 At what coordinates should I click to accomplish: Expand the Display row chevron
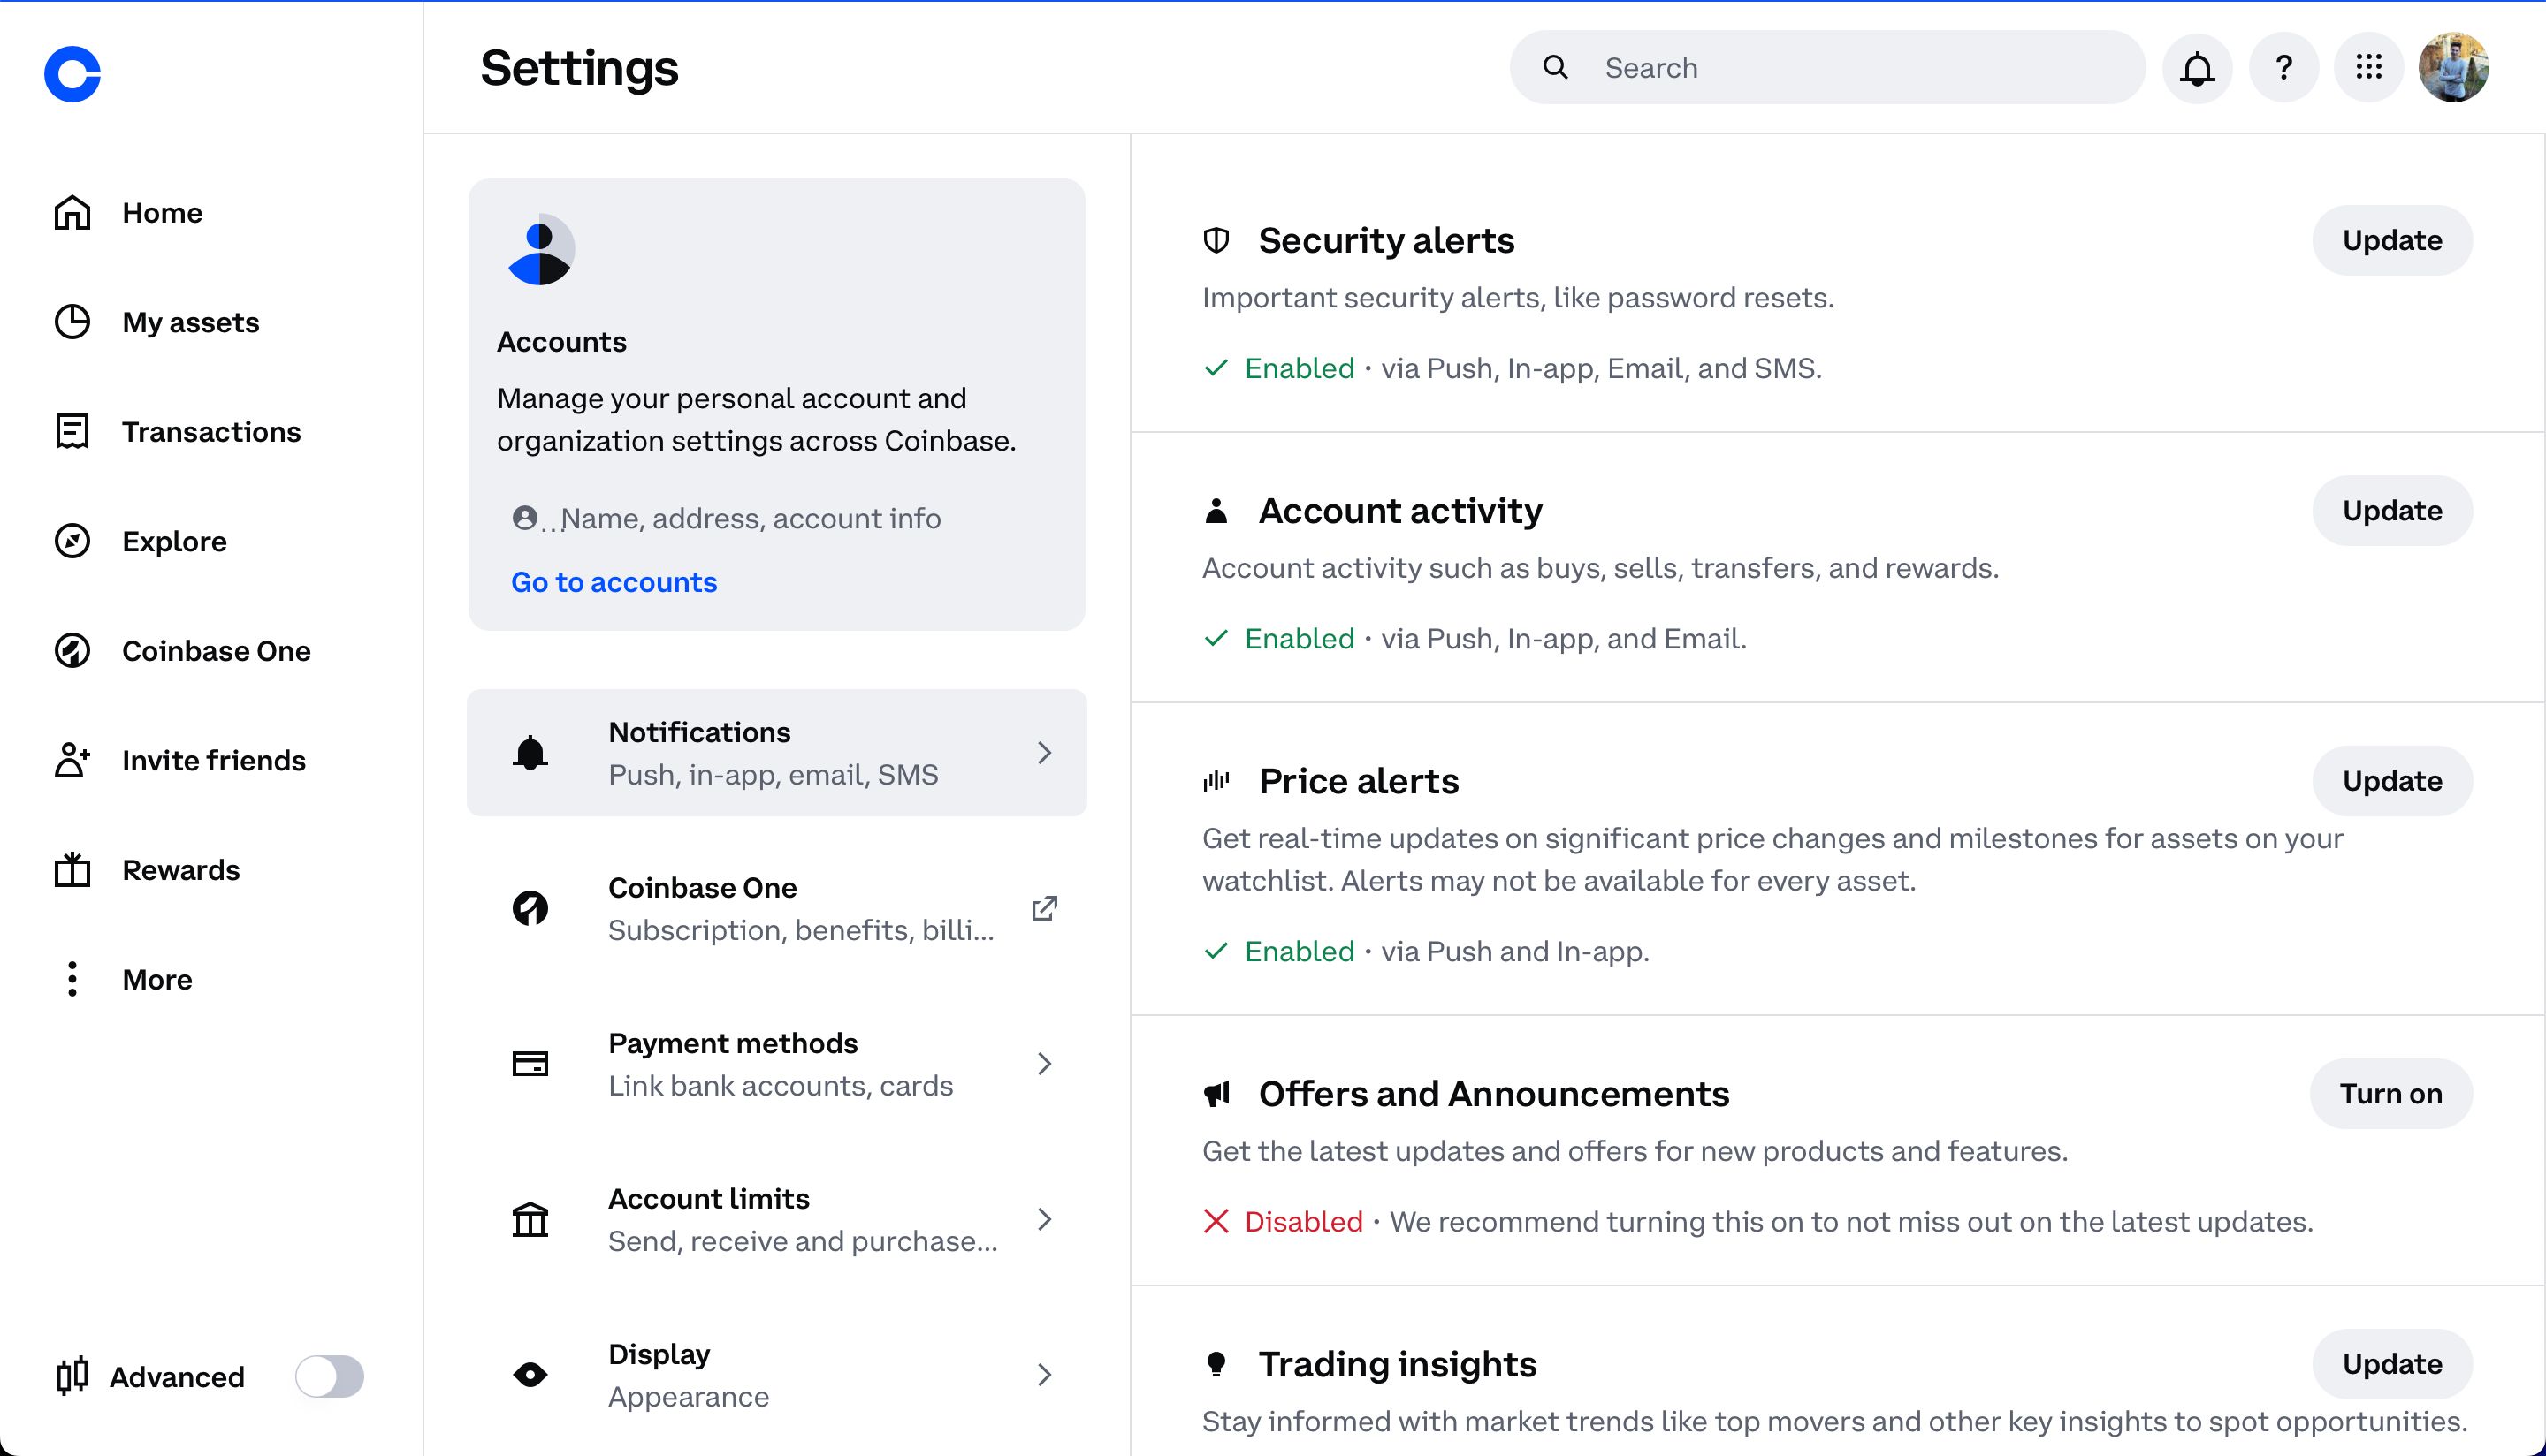[x=1044, y=1374]
